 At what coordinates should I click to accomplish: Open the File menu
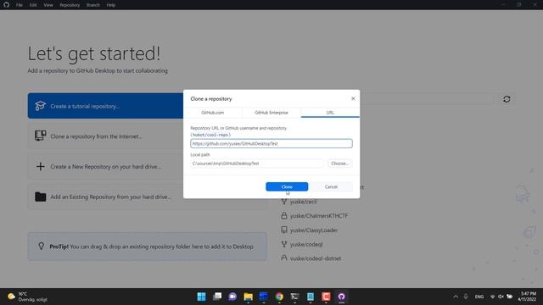click(19, 5)
